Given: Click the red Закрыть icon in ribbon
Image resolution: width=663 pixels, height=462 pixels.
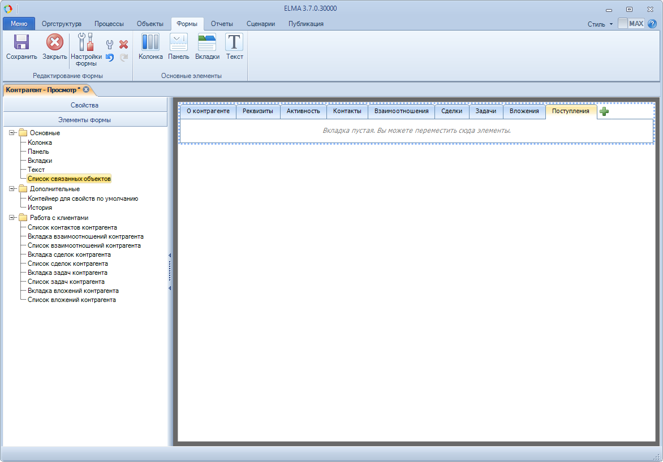Looking at the screenshot, I should (x=54, y=42).
